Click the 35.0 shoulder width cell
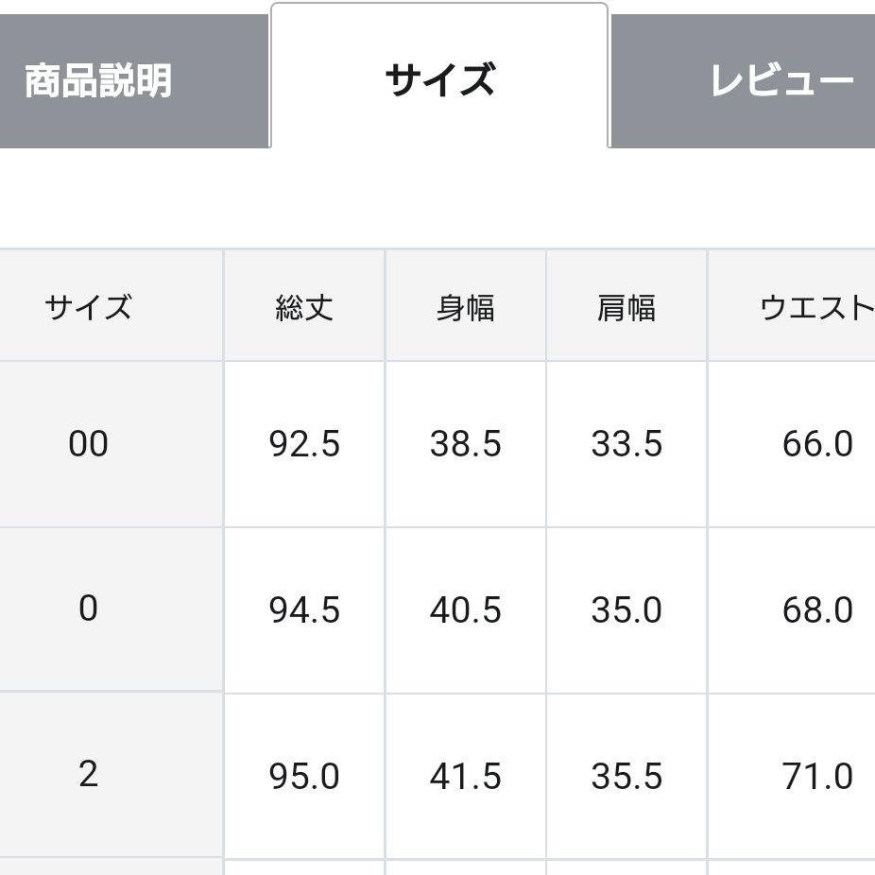The height and width of the screenshot is (875, 875). pos(626,609)
